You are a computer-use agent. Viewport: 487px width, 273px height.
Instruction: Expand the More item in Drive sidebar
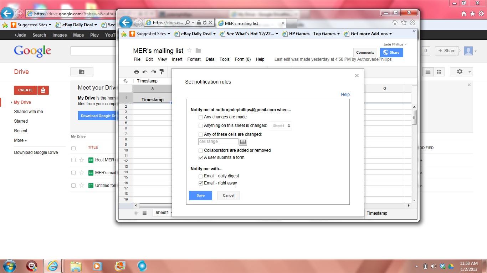click(x=20, y=140)
